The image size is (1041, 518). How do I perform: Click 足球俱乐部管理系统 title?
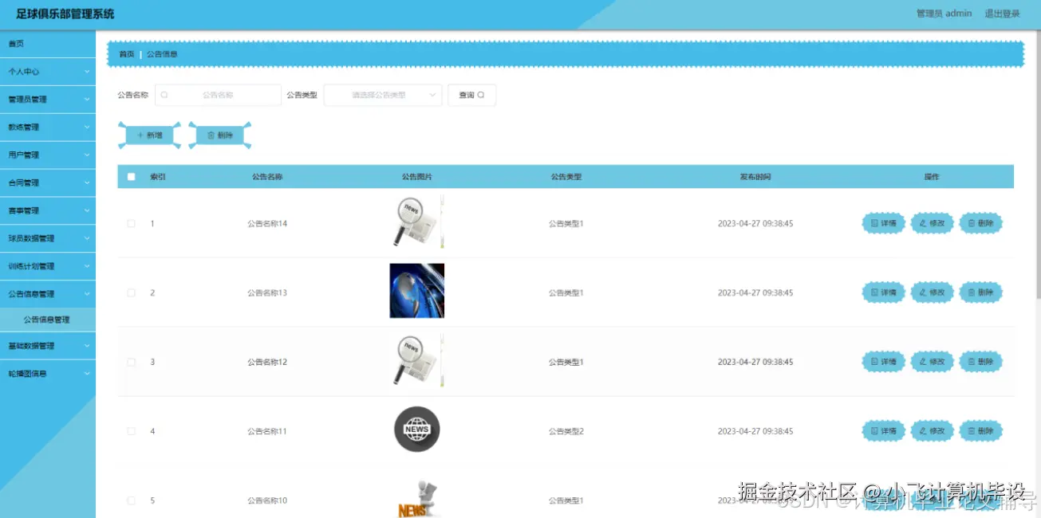tap(65, 14)
